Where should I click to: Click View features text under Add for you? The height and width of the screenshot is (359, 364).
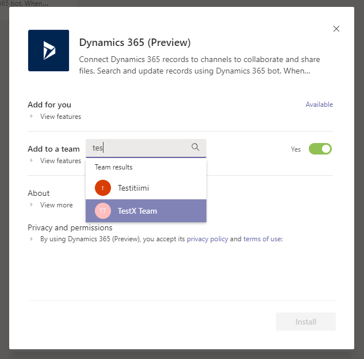60,117
